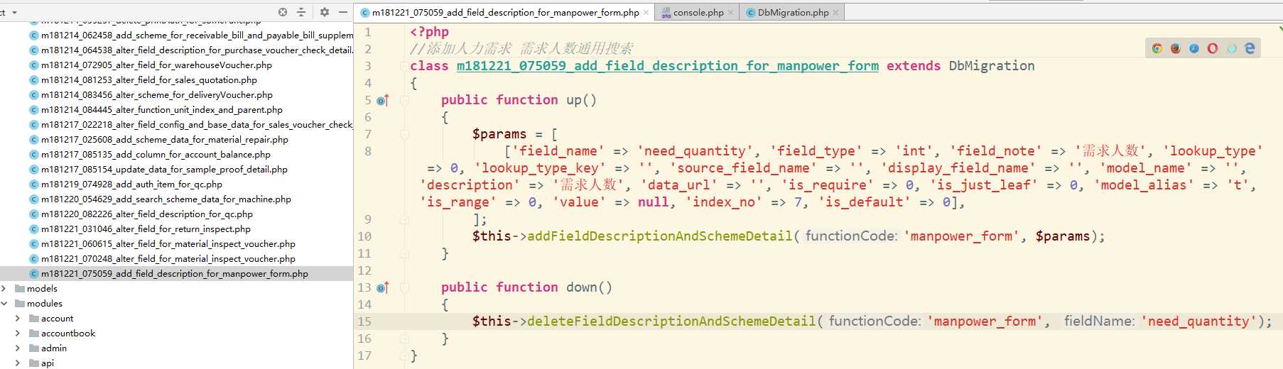The image size is (1283, 369).
Task: Expand the accountbook folder
Action: pyautogui.click(x=18, y=334)
